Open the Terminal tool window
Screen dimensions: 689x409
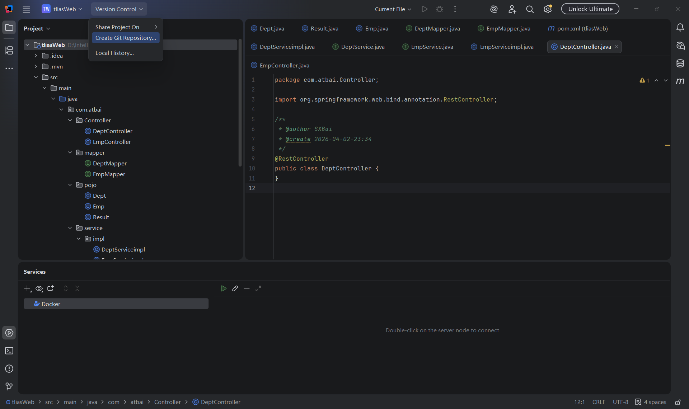(9, 351)
